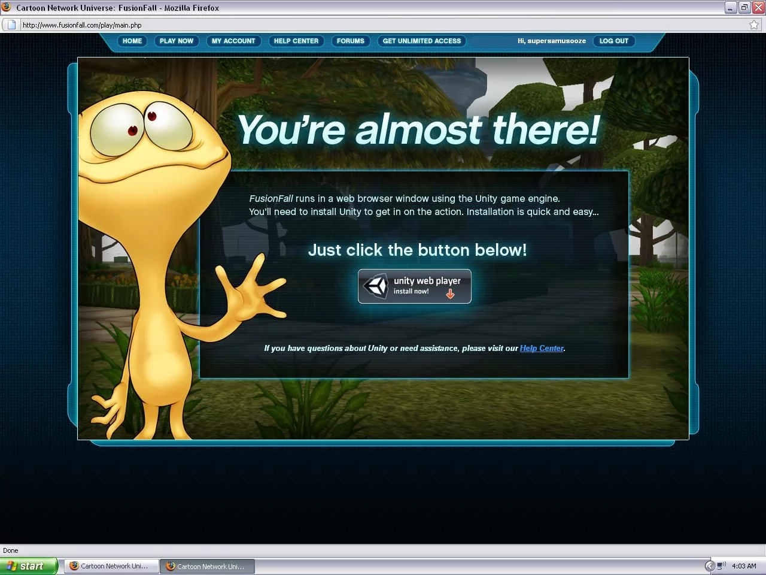Minimize the Firefox window
766x575 pixels.
(731, 7)
